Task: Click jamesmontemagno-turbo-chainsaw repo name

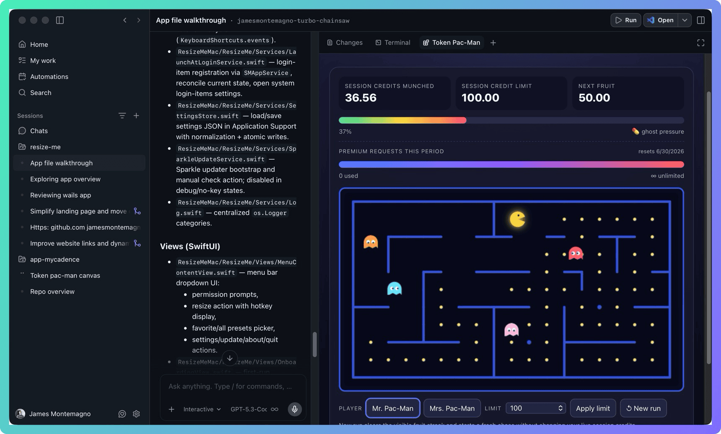Action: [293, 21]
